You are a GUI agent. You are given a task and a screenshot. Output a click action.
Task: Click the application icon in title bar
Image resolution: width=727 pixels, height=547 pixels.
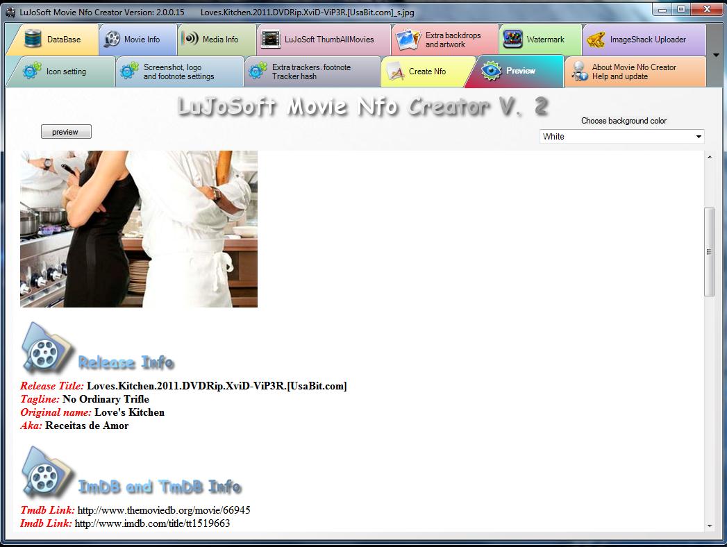10,12
